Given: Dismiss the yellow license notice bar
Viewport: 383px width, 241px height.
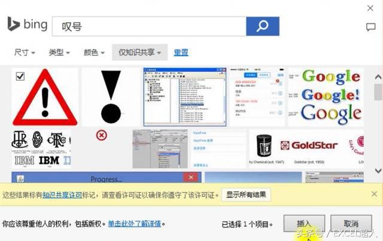Looking at the screenshot, I should [374, 194].
